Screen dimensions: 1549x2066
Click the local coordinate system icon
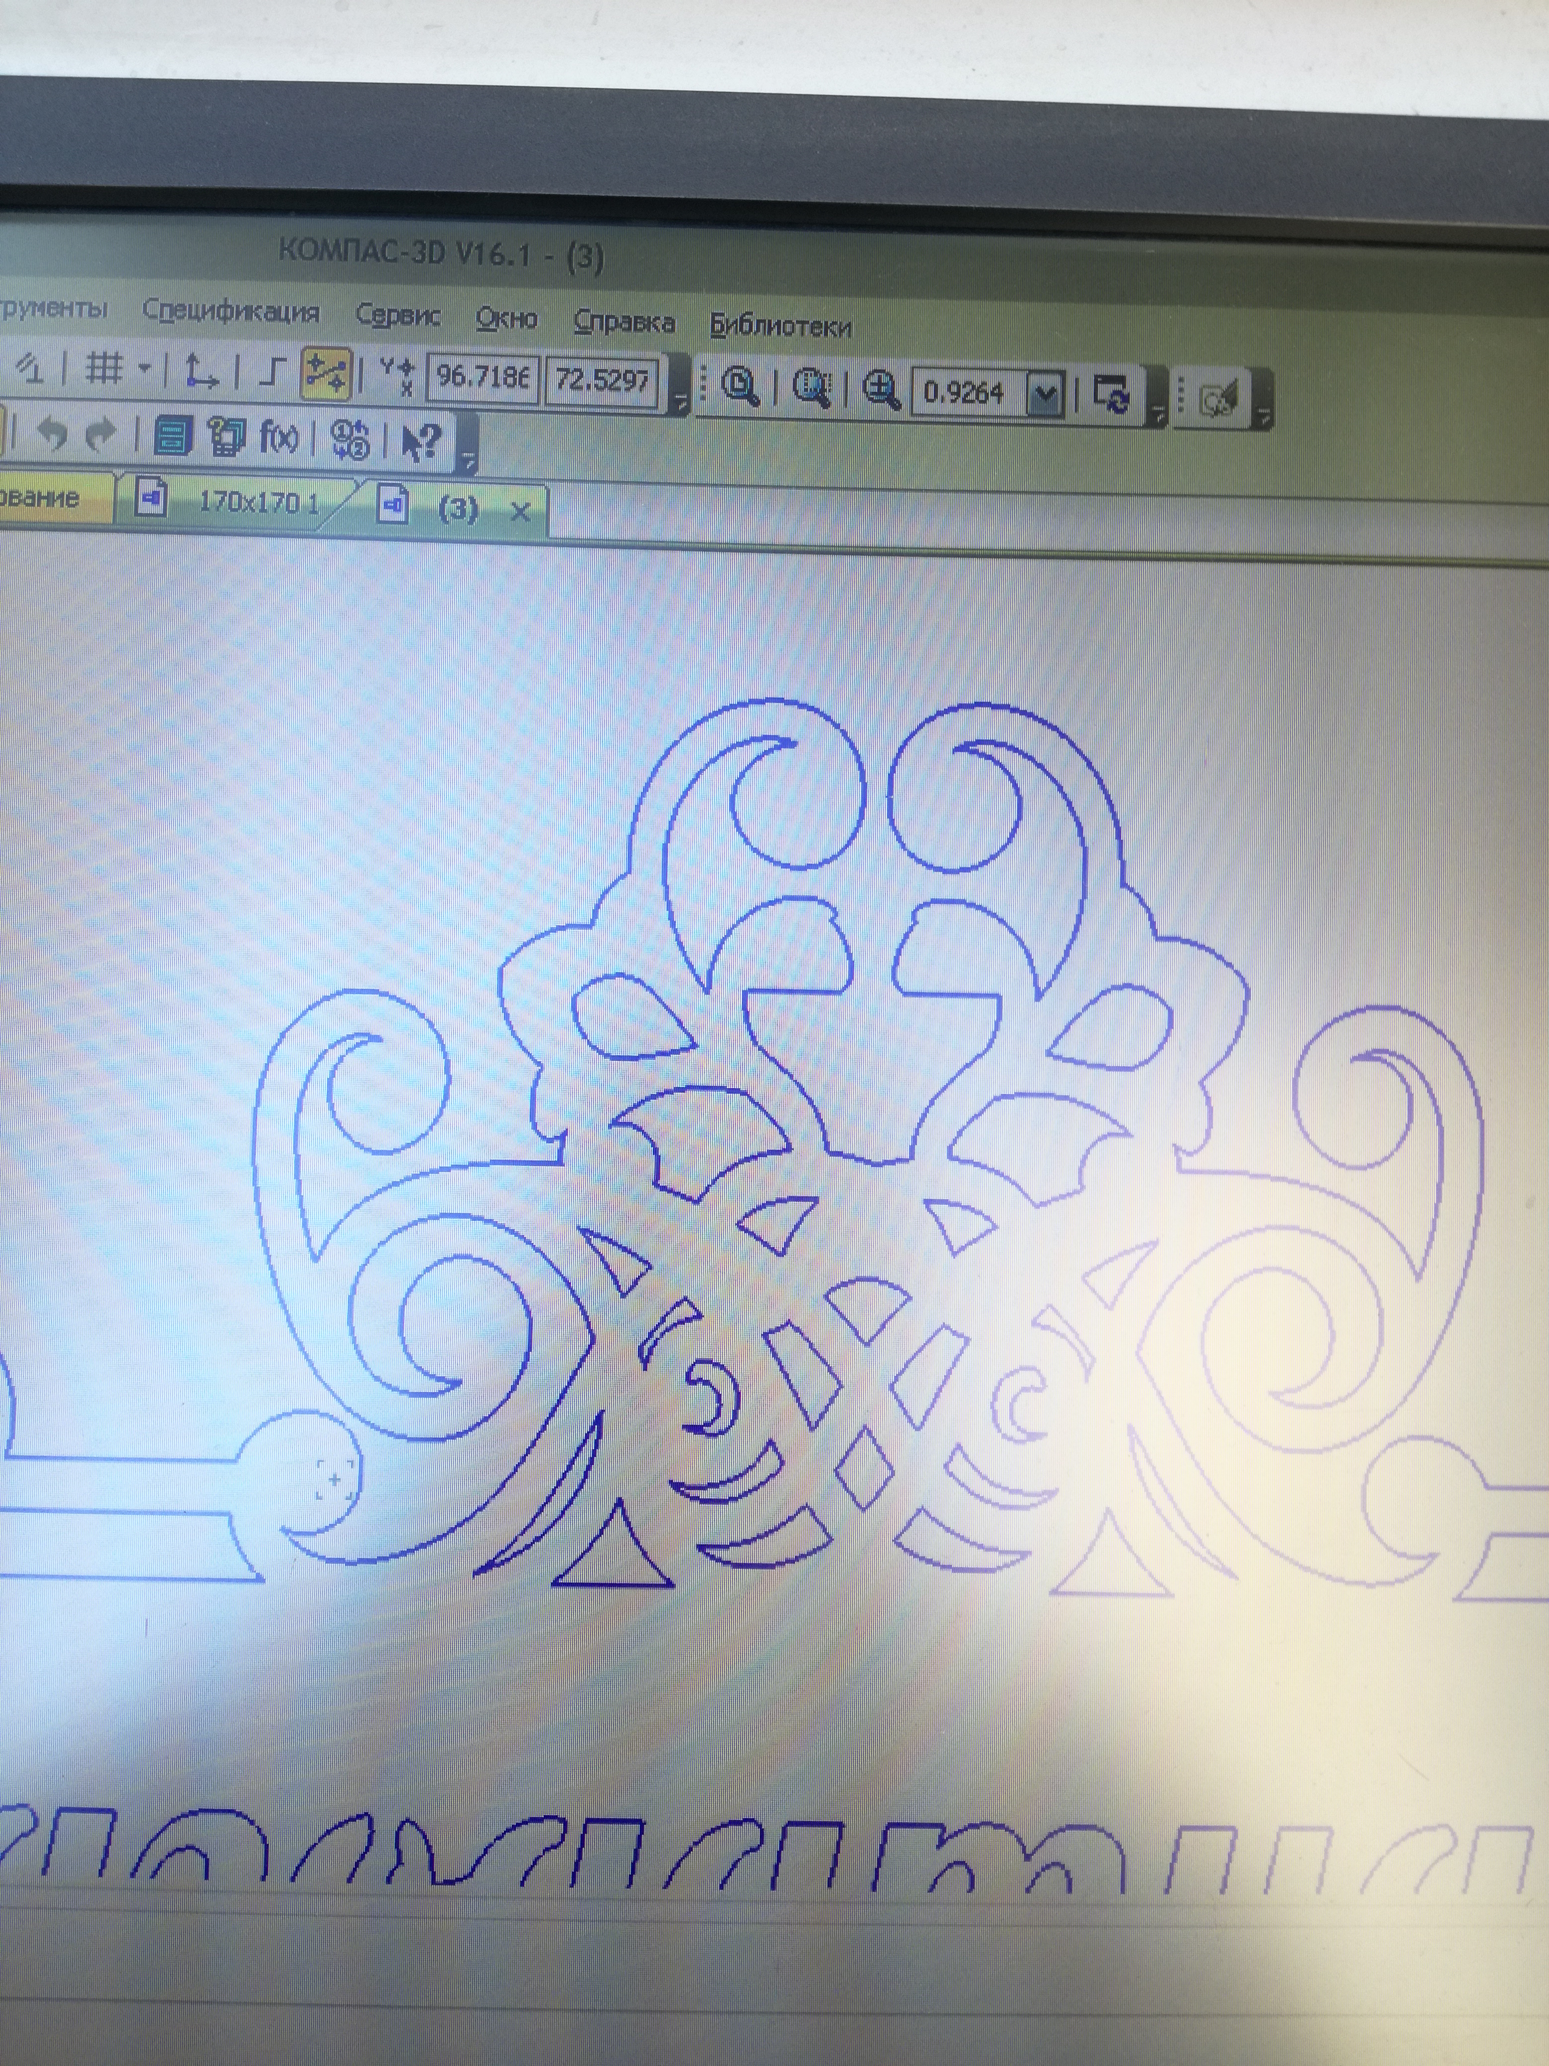point(200,371)
